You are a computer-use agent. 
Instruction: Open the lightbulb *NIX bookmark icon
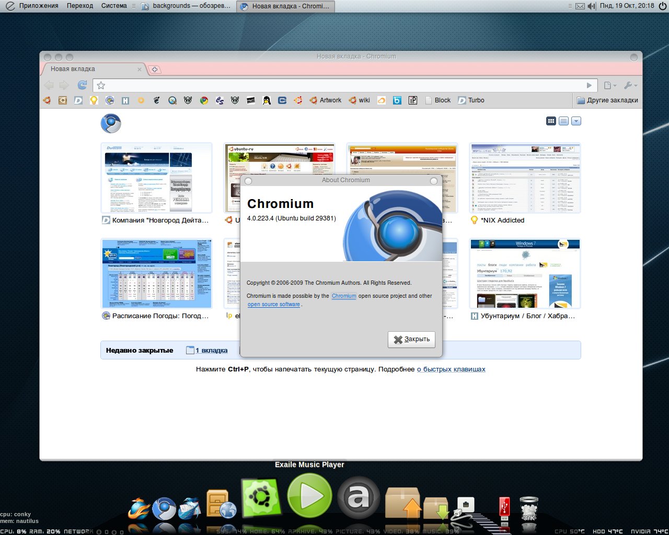click(x=94, y=100)
